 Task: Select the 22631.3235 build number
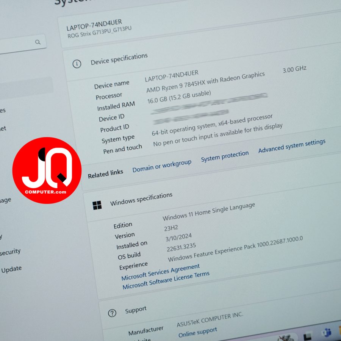point(181,247)
